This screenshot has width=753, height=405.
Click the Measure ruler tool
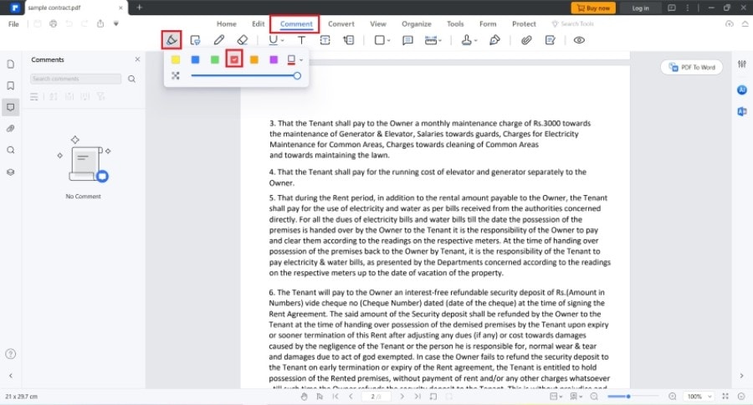point(431,40)
